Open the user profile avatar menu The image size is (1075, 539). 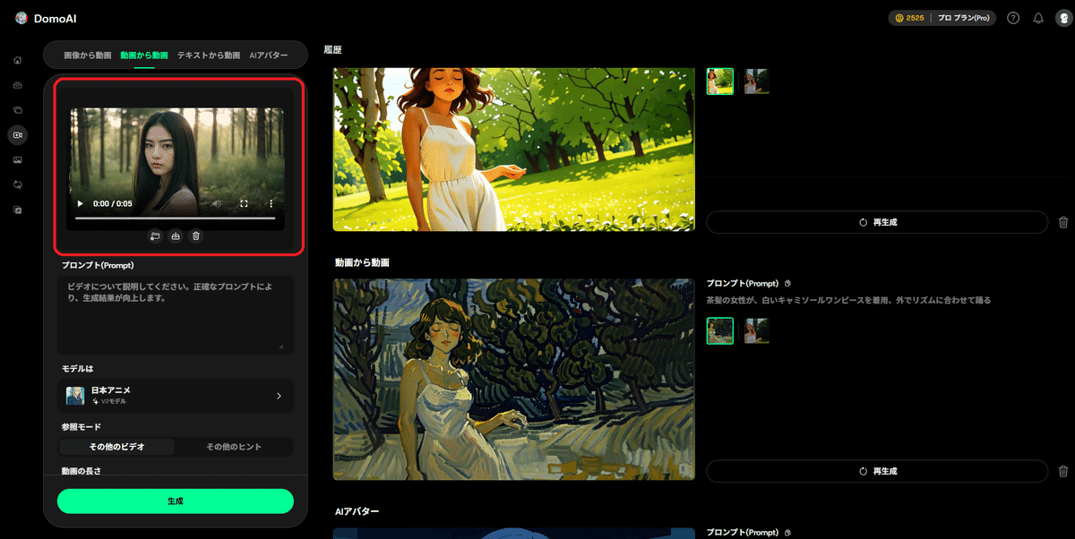1062,18
